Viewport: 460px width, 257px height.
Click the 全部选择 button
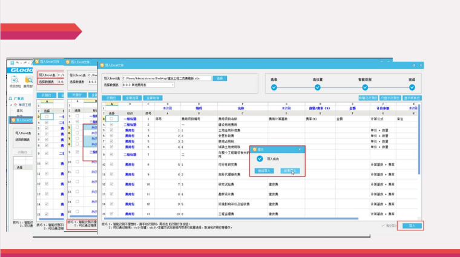[x=132, y=97]
